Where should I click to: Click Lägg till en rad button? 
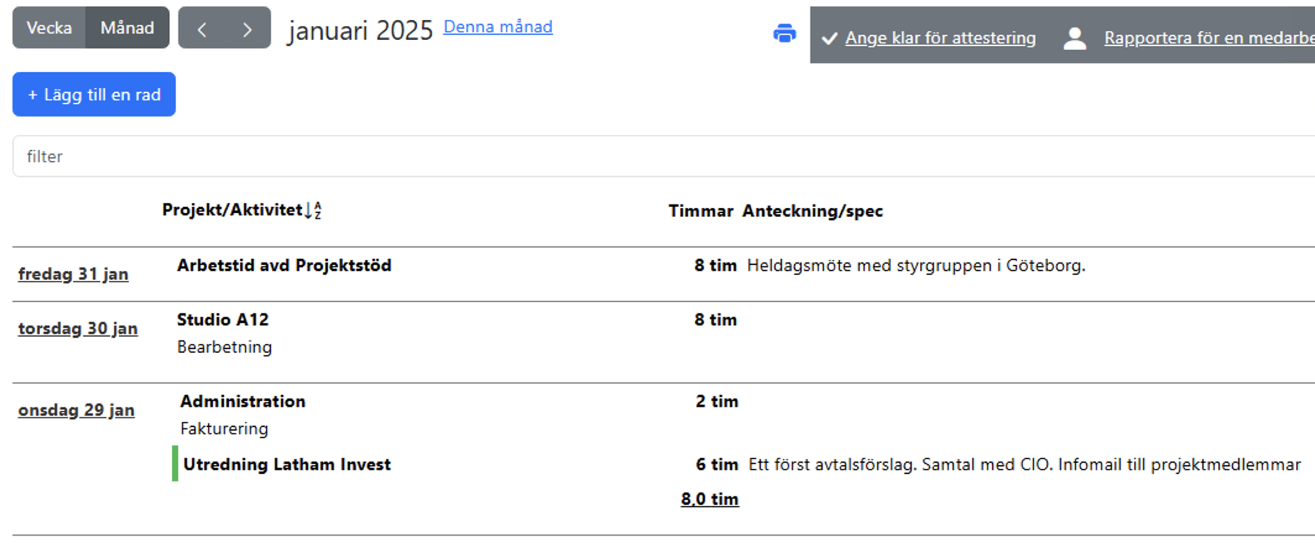coord(94,95)
